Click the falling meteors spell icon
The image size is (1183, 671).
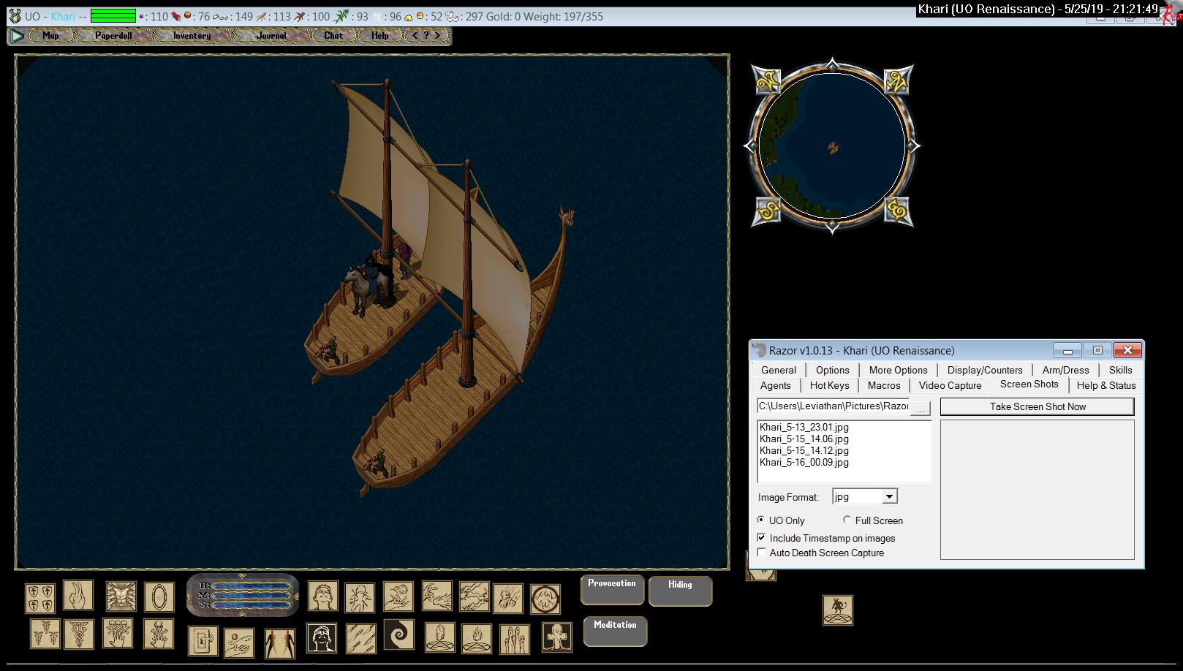[508, 598]
